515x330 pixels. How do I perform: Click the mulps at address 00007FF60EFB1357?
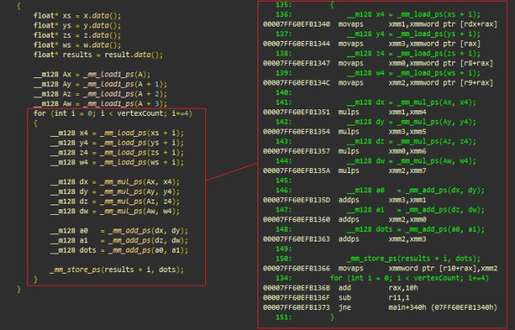pyautogui.click(x=344, y=151)
